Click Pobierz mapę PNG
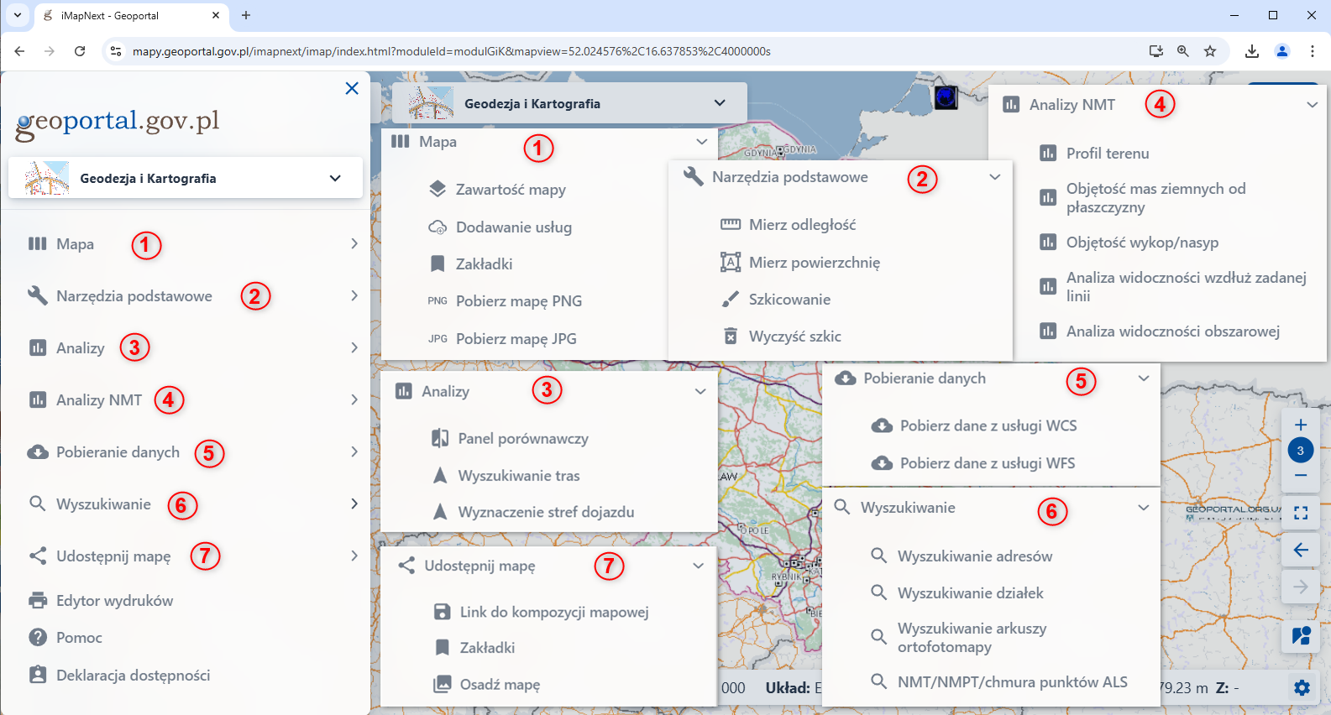The height and width of the screenshot is (715, 1331). [518, 301]
